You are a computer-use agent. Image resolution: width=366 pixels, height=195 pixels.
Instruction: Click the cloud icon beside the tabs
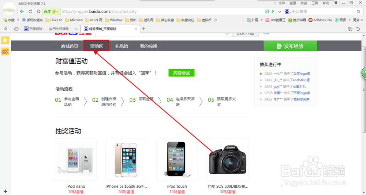tap(16, 29)
